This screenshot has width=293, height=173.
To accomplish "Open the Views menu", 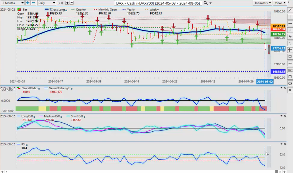I will click(x=280, y=3).
